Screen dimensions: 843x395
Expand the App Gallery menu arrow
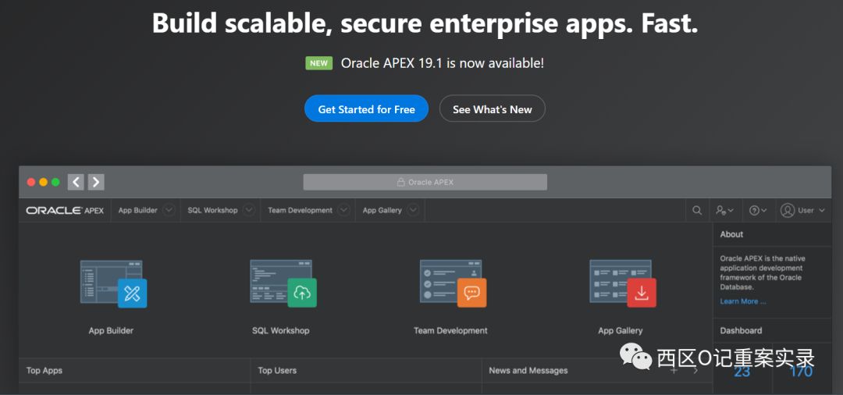[413, 210]
